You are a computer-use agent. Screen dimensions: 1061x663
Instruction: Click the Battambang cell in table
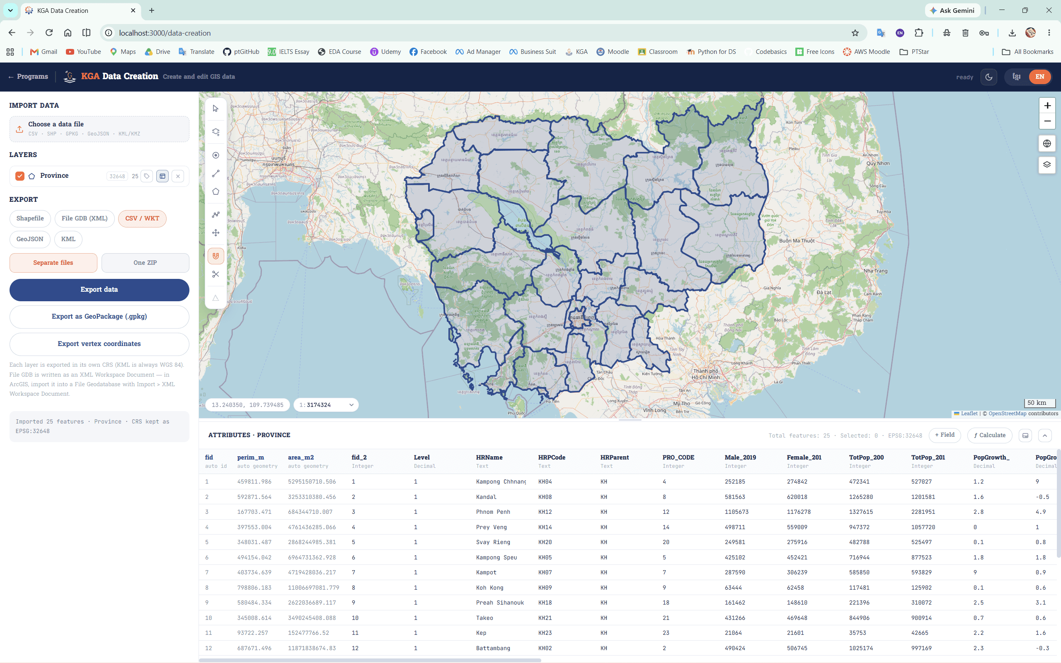coord(493,648)
